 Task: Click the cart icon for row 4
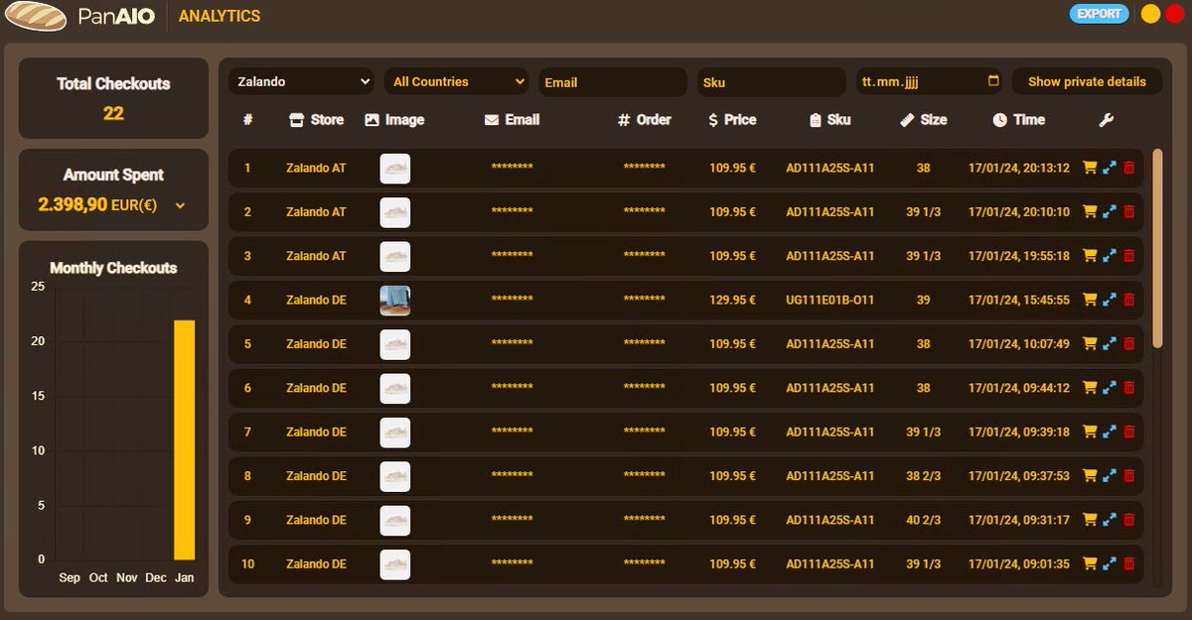pyautogui.click(x=1090, y=300)
